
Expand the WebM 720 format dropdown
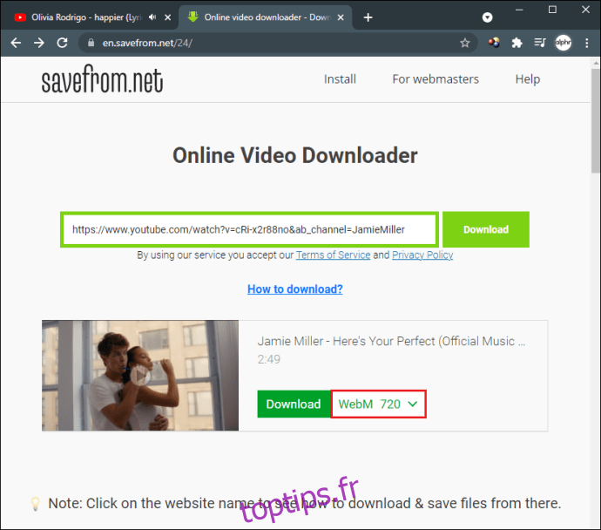point(378,404)
